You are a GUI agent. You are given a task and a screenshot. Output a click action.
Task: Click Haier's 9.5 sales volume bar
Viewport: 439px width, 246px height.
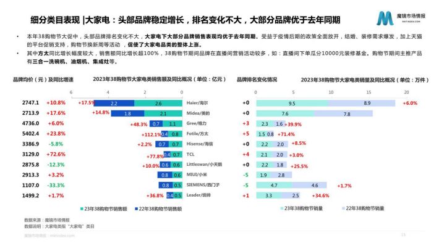[292, 104]
